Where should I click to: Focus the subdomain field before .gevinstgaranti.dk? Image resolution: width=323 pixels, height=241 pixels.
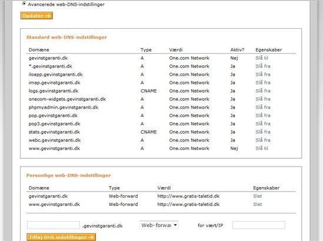[54, 225]
